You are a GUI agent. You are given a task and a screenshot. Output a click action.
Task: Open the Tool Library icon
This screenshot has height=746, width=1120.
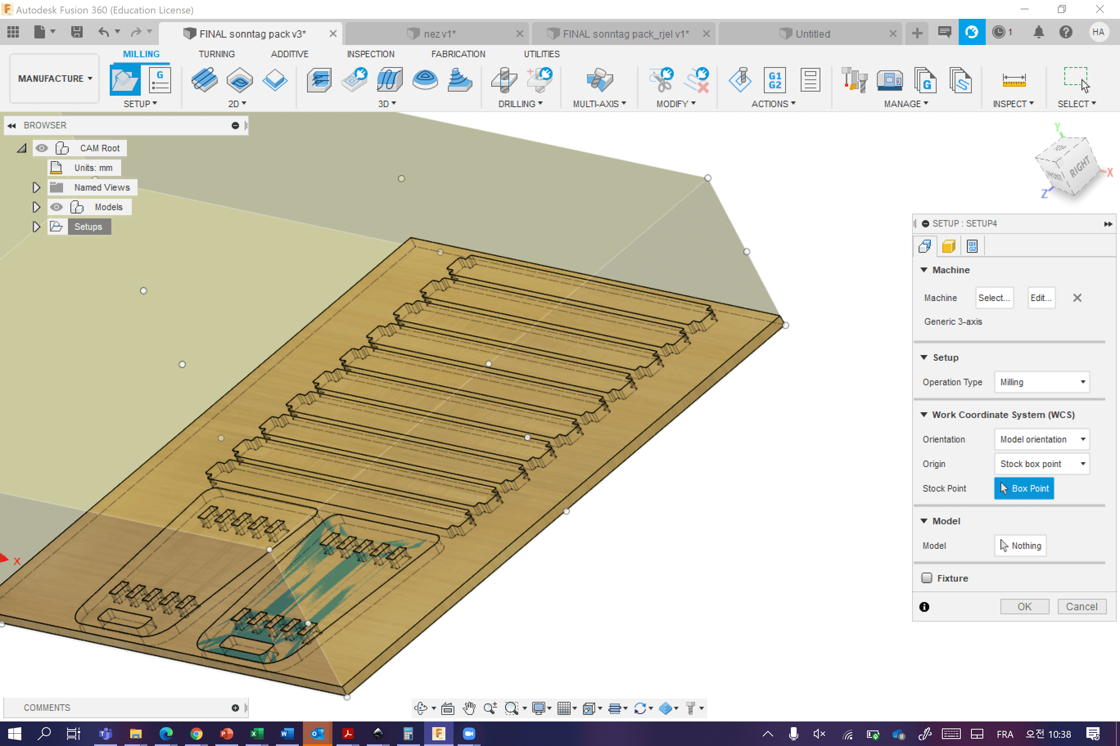click(x=854, y=80)
